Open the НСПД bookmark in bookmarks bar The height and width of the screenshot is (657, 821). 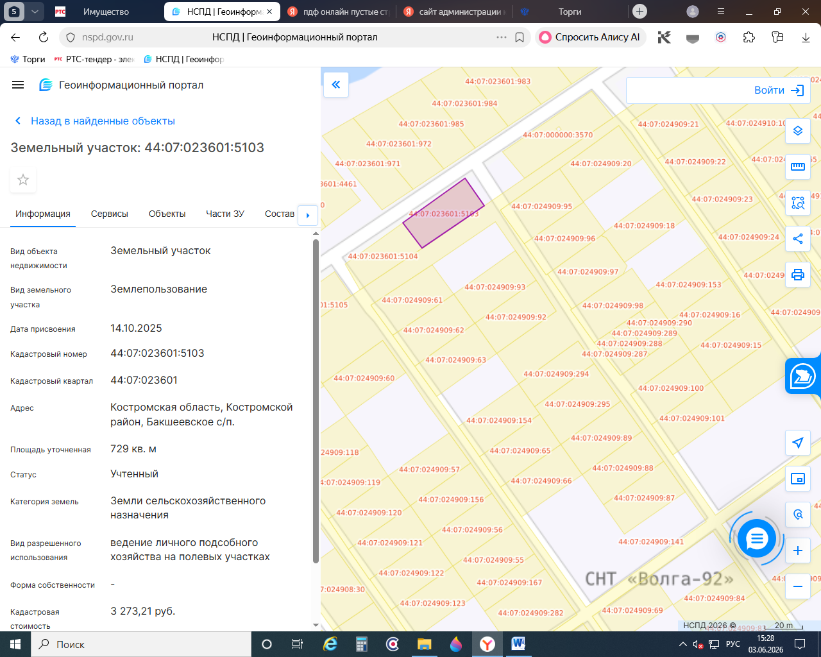183,59
